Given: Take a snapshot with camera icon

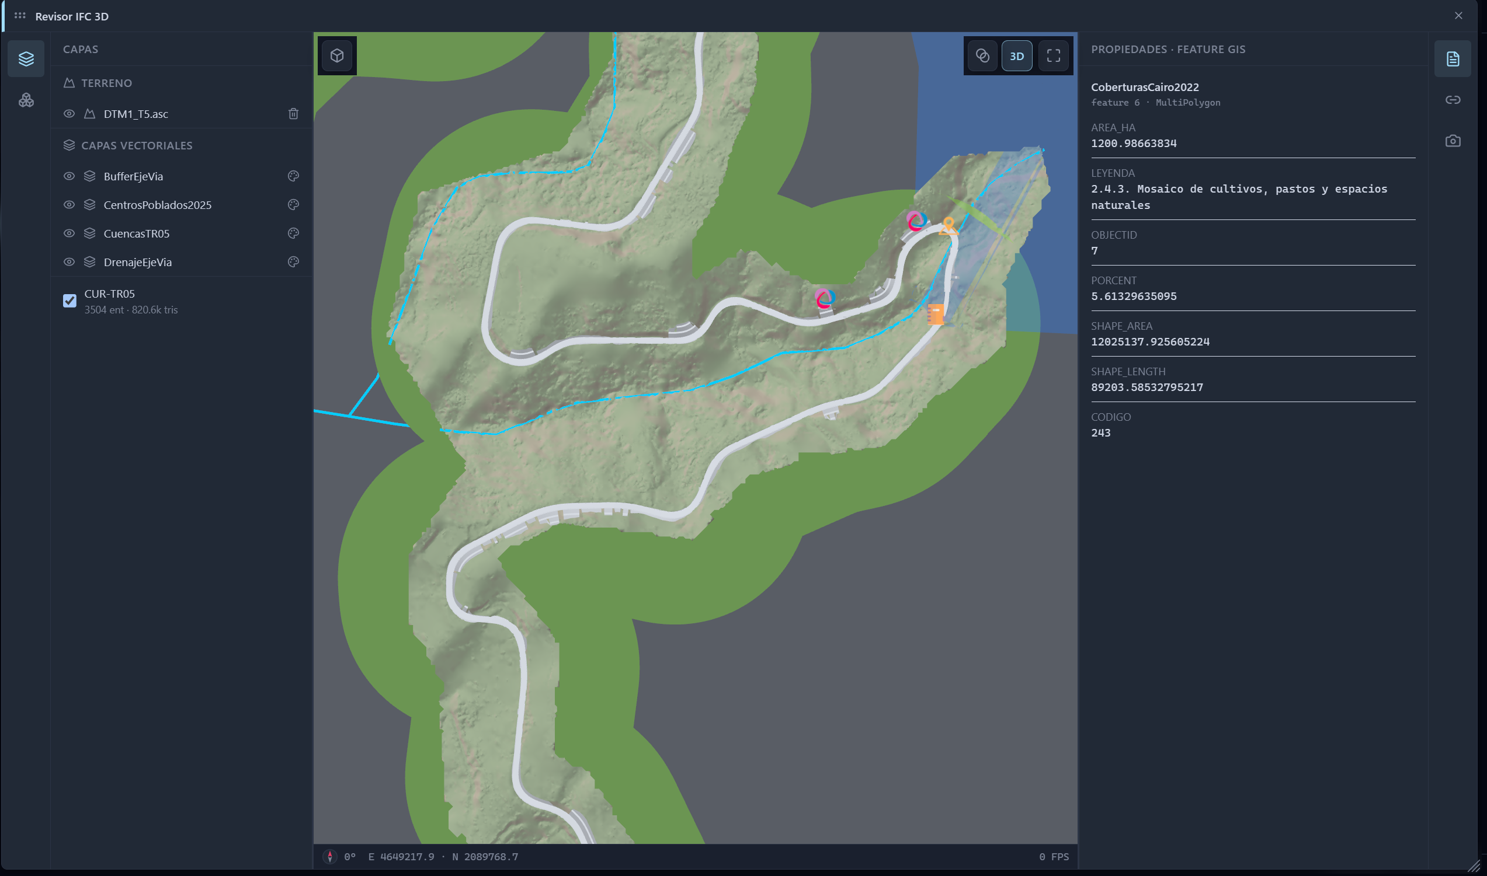Looking at the screenshot, I should [x=1453, y=141].
